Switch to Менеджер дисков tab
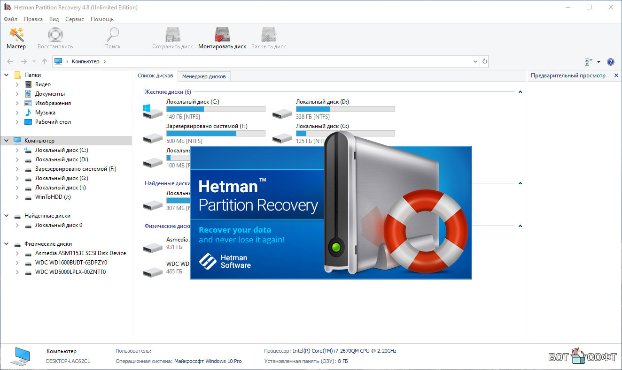 coord(204,76)
